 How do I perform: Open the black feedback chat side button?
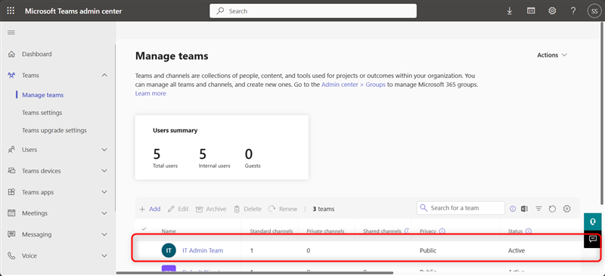point(593,240)
